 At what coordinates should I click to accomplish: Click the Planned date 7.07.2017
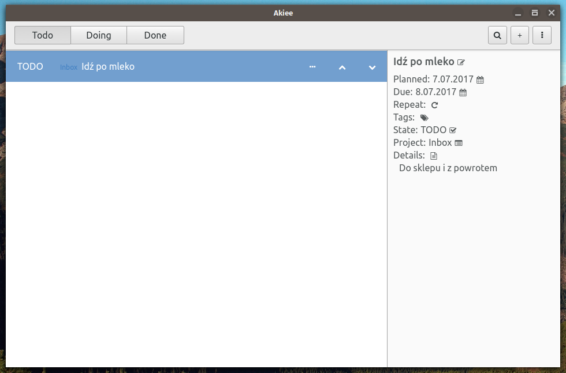453,80
